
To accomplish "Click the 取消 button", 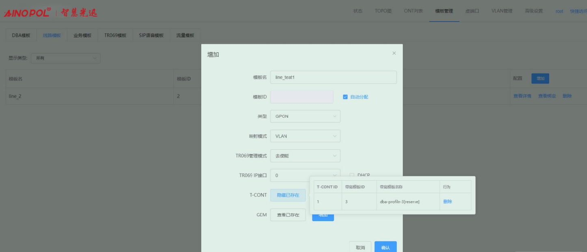I will coord(360,247).
